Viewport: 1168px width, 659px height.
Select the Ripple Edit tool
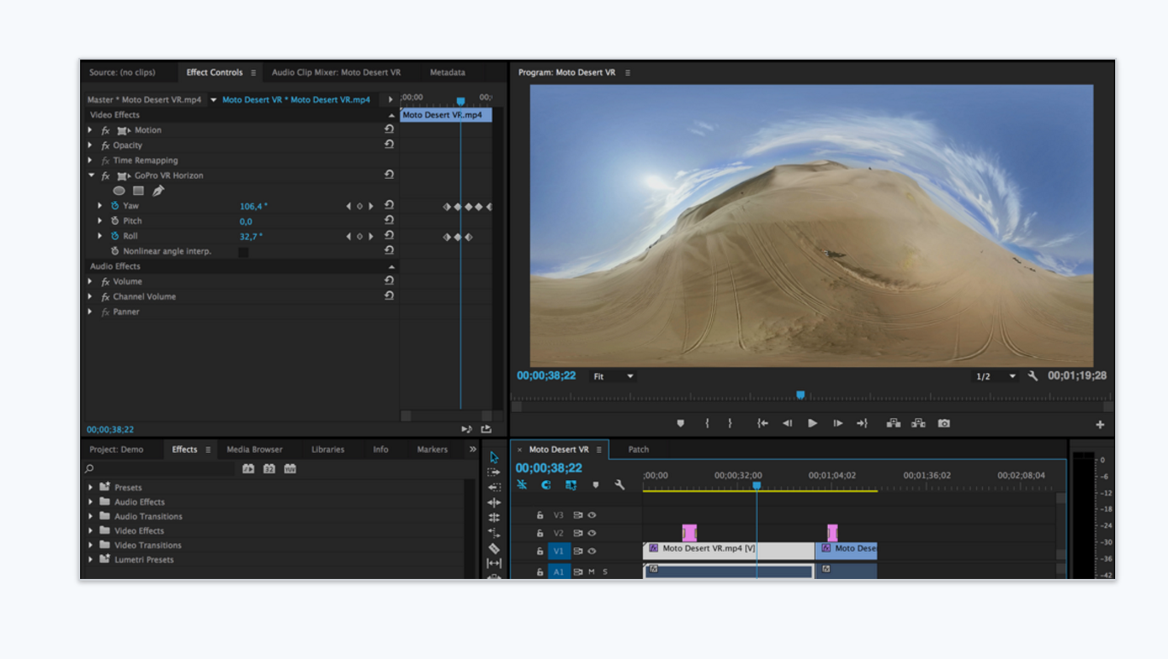[x=494, y=502]
